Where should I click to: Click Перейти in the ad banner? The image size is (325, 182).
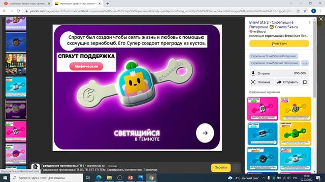pos(221,167)
